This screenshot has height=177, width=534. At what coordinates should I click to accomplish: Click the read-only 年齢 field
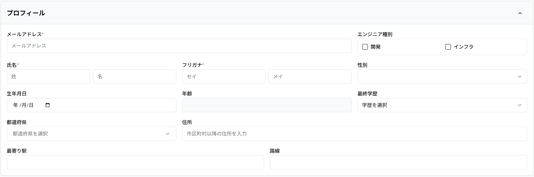tap(267, 105)
